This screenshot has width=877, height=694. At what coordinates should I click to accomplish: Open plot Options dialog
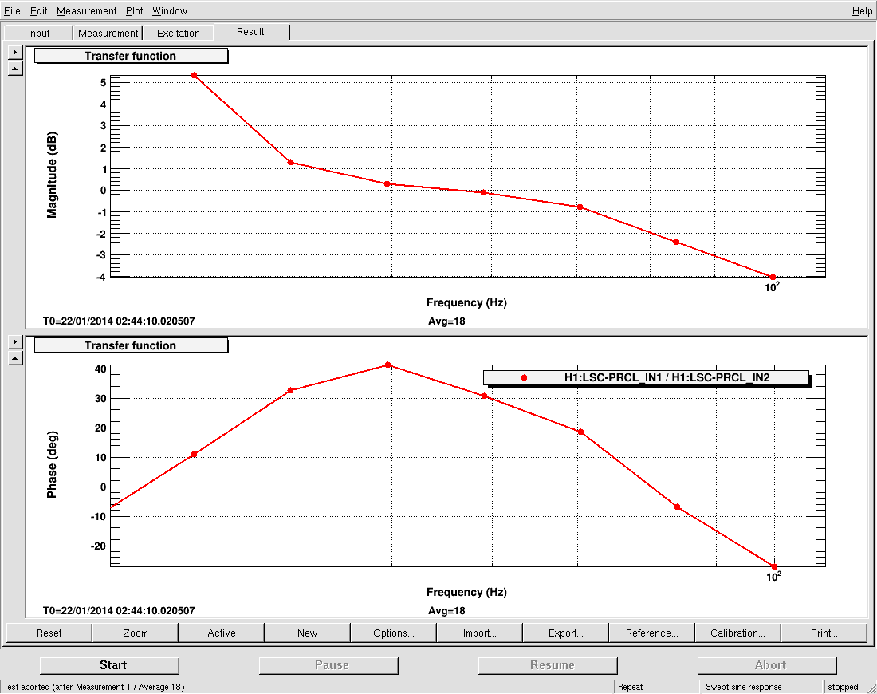[x=394, y=633]
